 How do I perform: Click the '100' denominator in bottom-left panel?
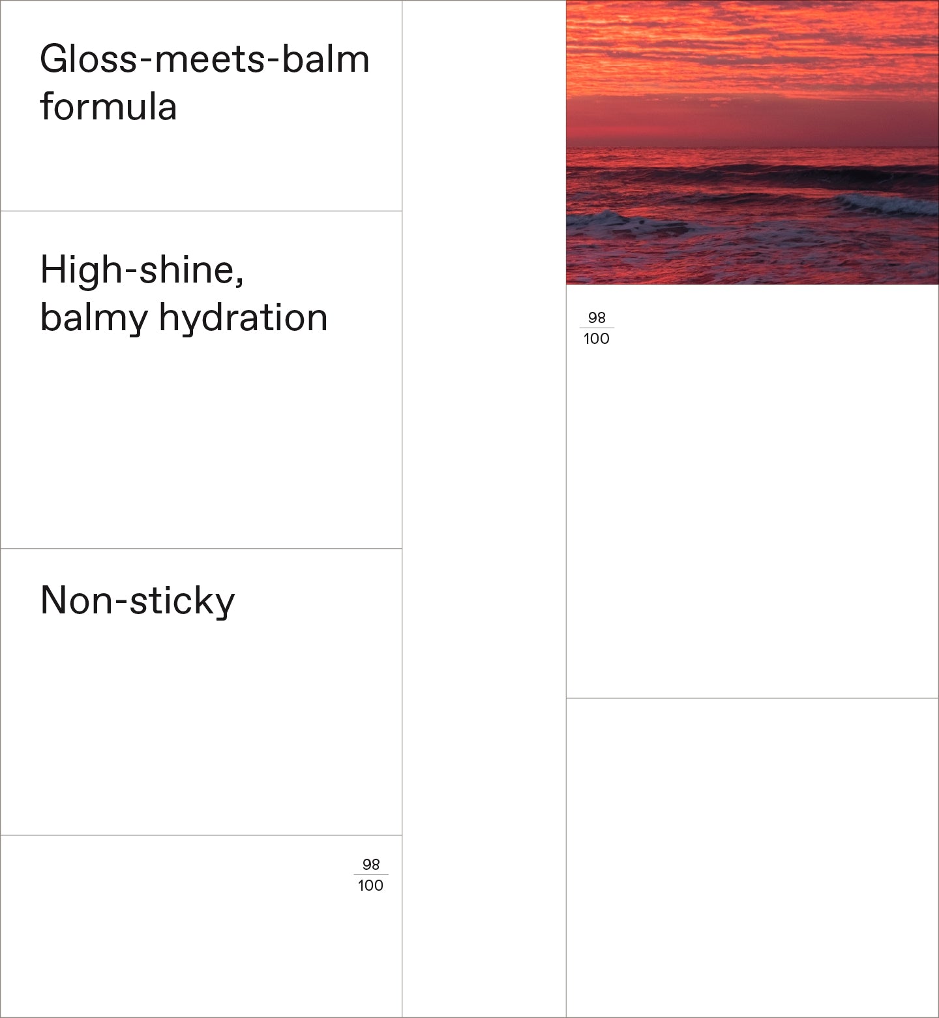[370, 886]
